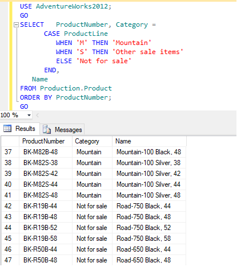Select the ProductNumber column header
The height and width of the screenshot is (267, 237).
[x=46, y=141]
